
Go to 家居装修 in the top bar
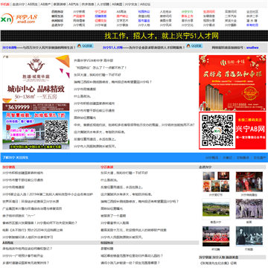coord(60,4)
